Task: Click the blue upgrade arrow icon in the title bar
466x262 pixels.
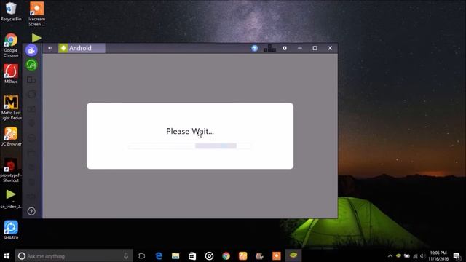Action: click(x=254, y=48)
